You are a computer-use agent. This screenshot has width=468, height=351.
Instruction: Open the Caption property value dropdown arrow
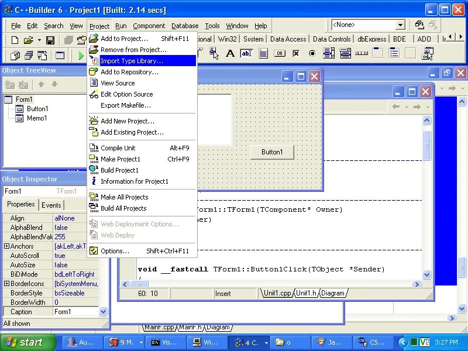click(104, 312)
